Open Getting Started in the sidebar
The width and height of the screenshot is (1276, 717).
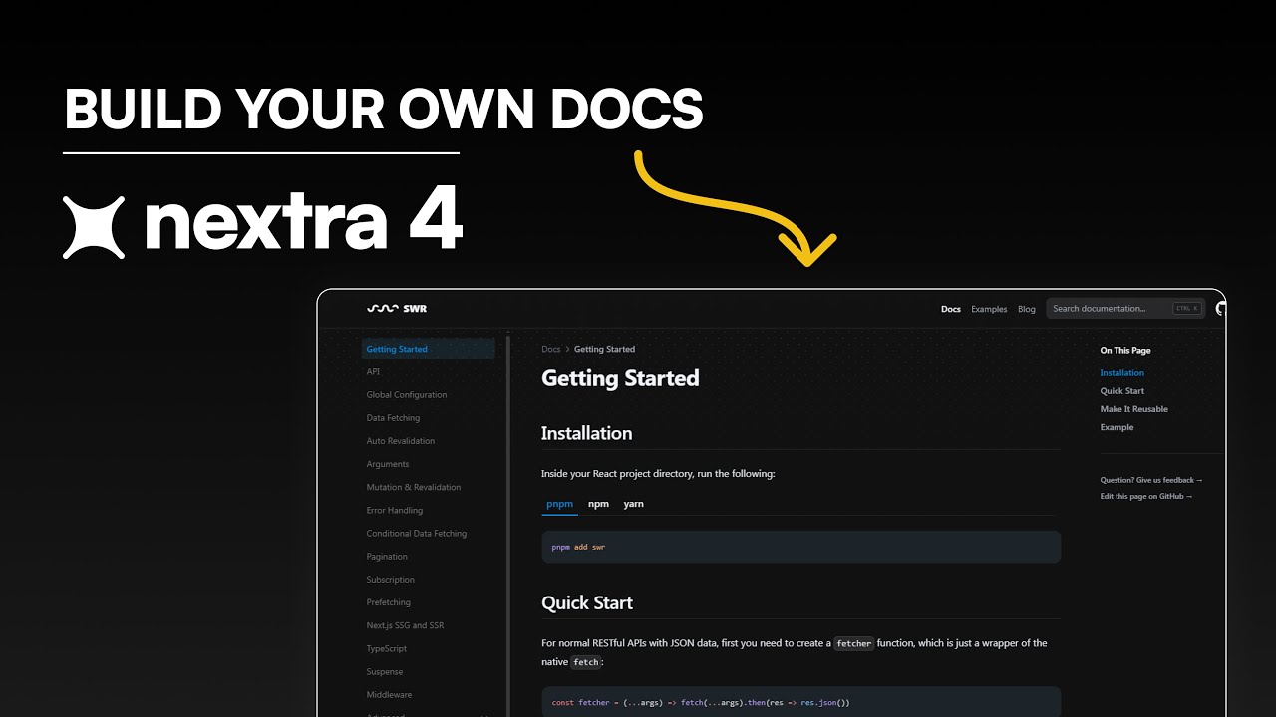(x=429, y=349)
